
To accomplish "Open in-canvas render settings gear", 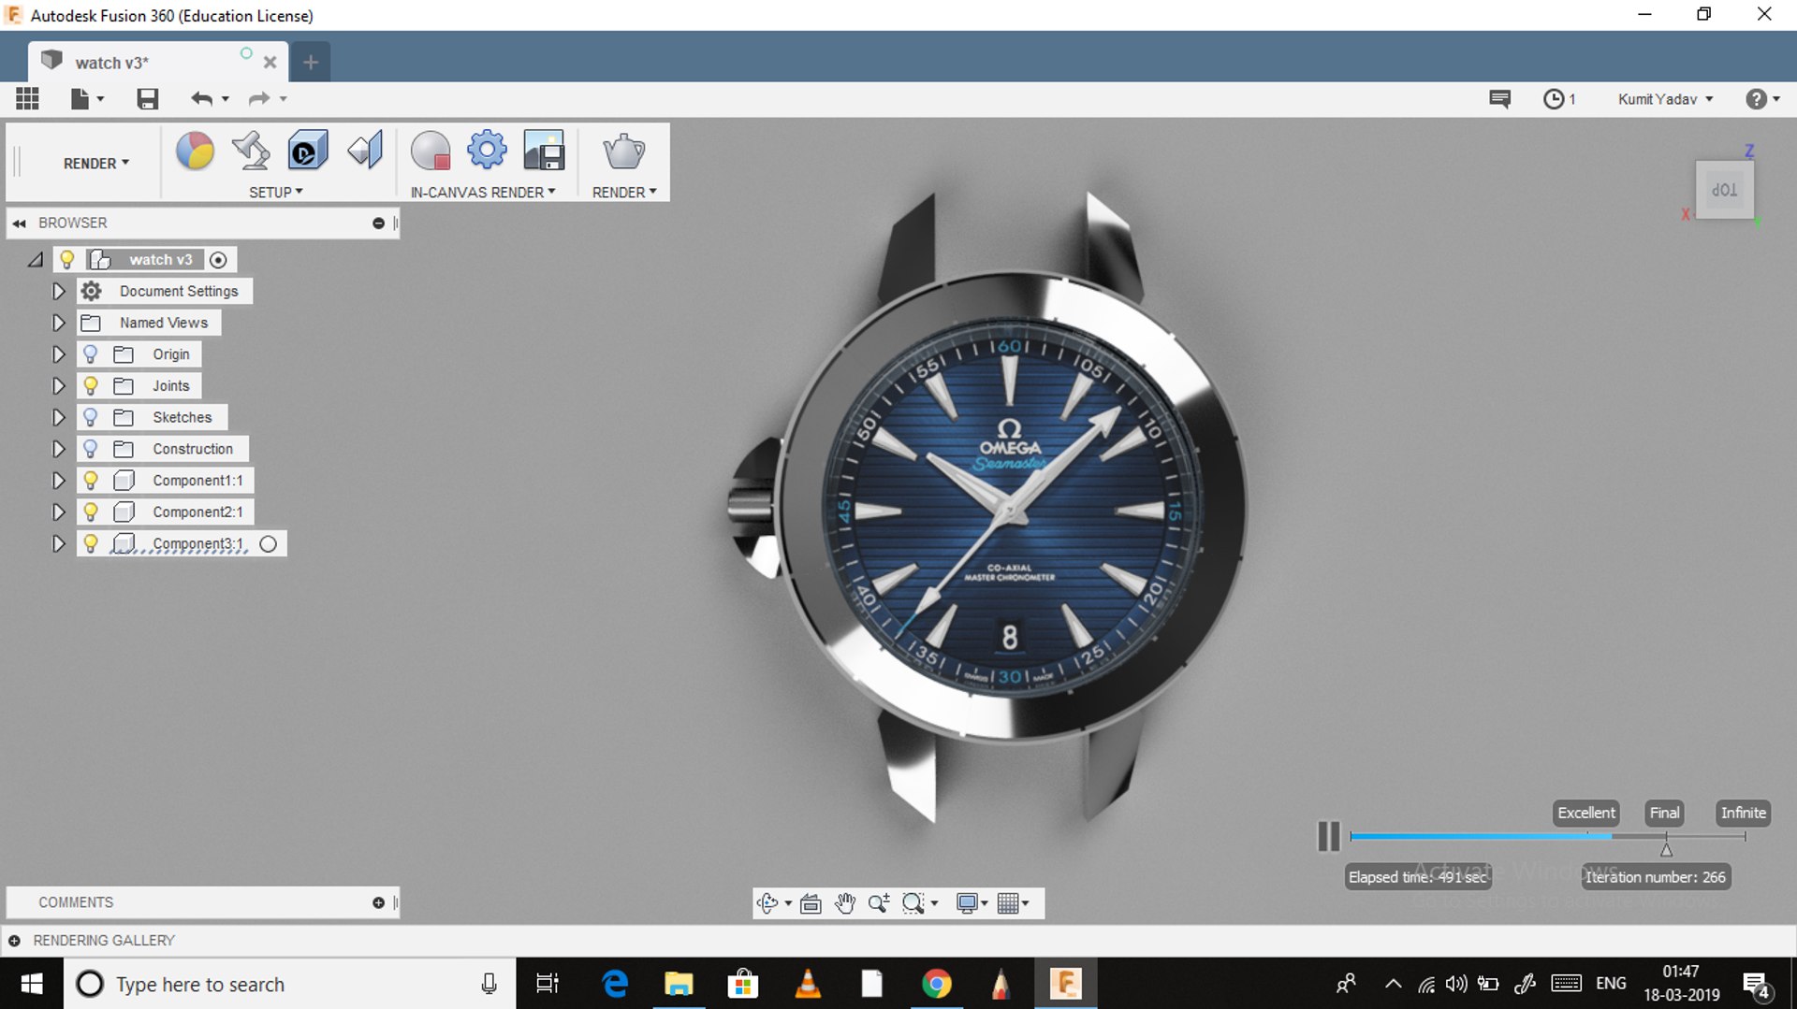I will tap(487, 151).
